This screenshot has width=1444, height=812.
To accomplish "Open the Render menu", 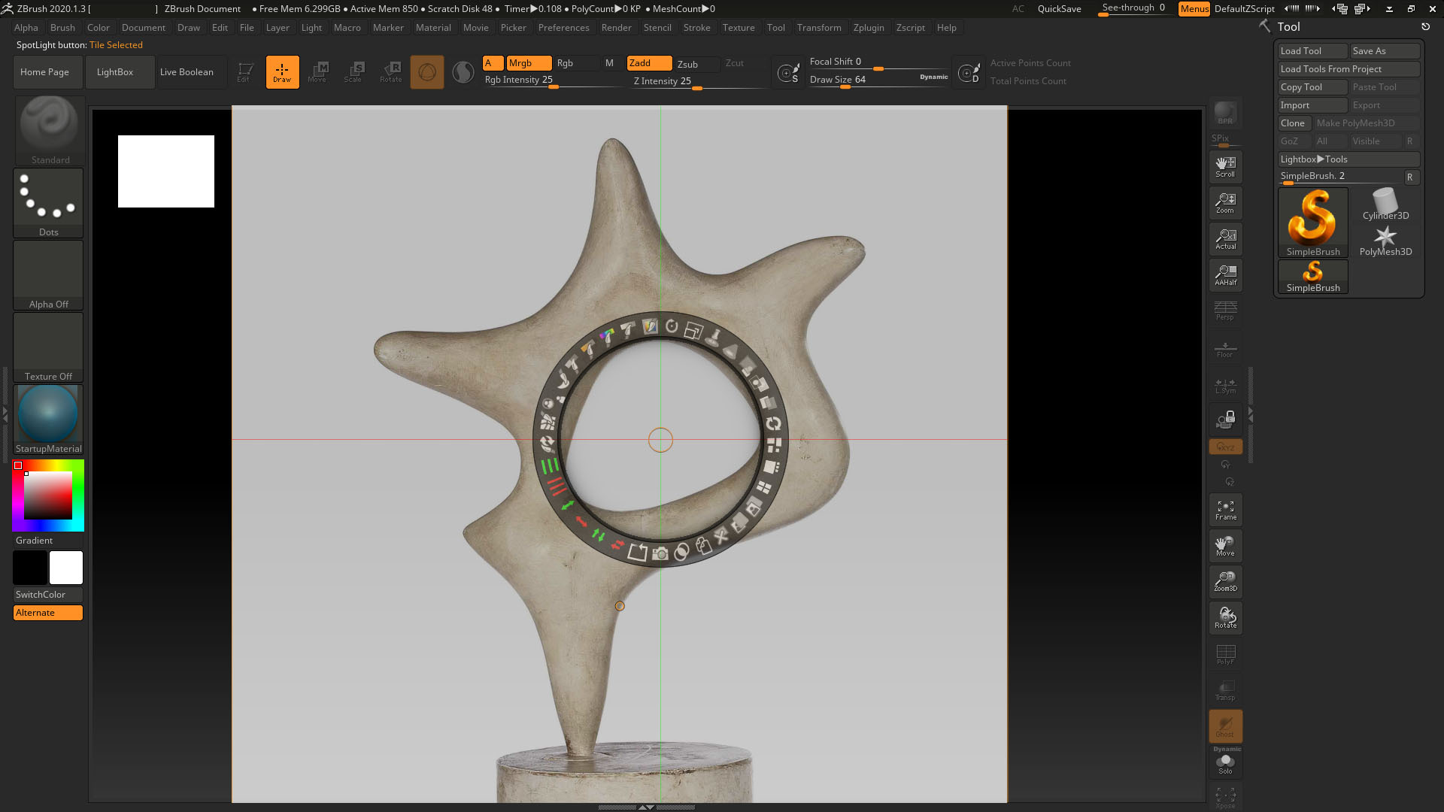I will tap(616, 28).
